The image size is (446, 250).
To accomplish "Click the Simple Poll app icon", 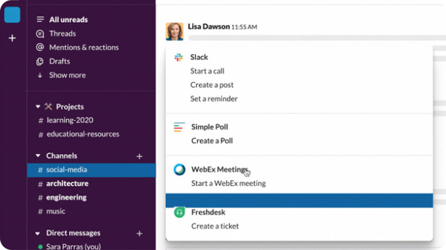I will point(179,127).
